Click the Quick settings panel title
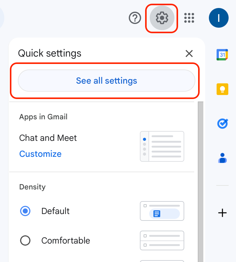Image resolution: width=236 pixels, height=262 pixels. coord(50,54)
